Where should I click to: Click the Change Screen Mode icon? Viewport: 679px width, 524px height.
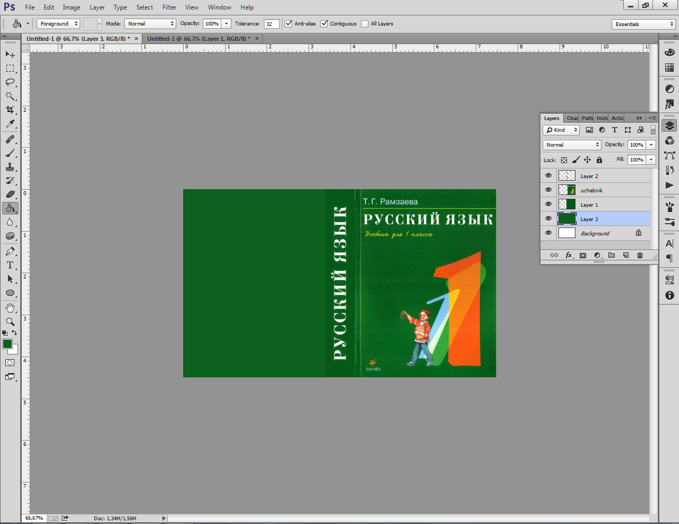coord(10,377)
